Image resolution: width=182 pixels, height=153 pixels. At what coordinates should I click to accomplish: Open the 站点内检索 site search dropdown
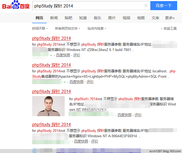coord(97,28)
